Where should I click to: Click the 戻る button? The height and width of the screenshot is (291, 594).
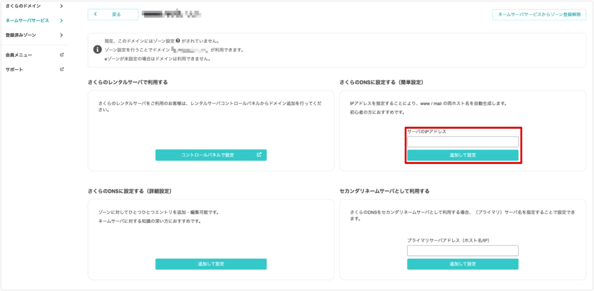click(113, 14)
